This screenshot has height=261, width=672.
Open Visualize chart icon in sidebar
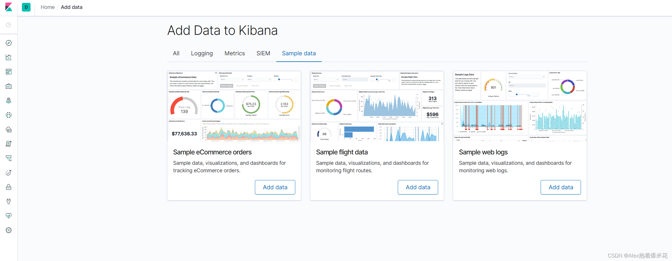pos(9,57)
